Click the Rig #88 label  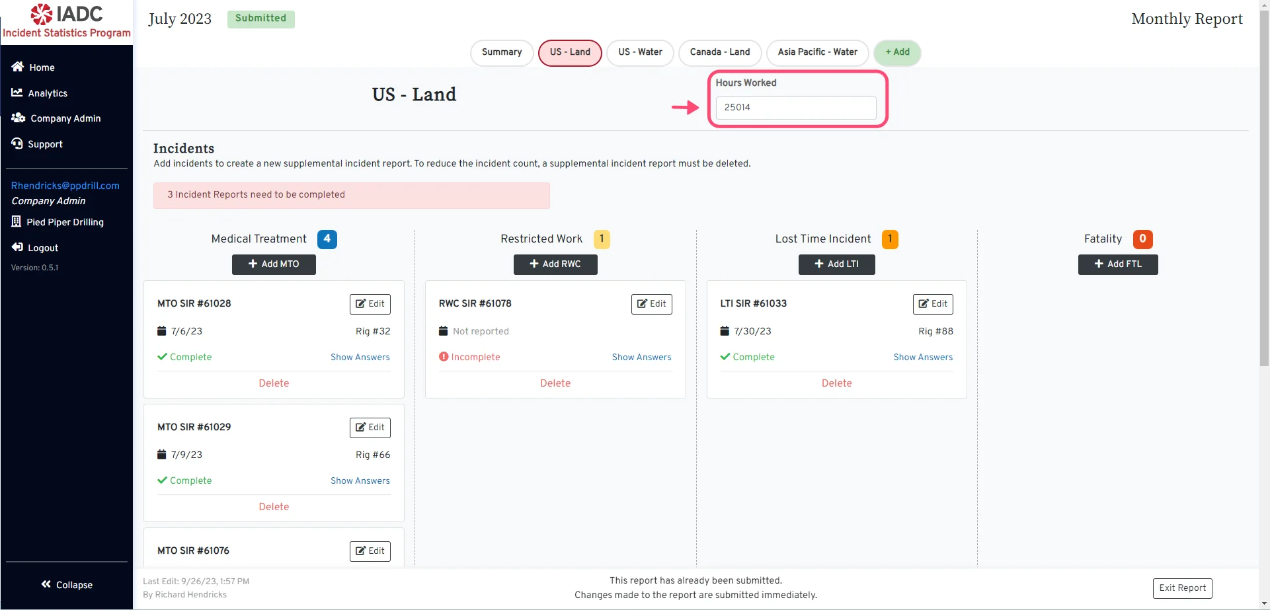coord(935,331)
